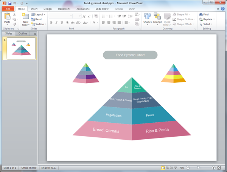Zoom out with the minus button
This screenshot has height=172, width=227.
(x=188, y=168)
